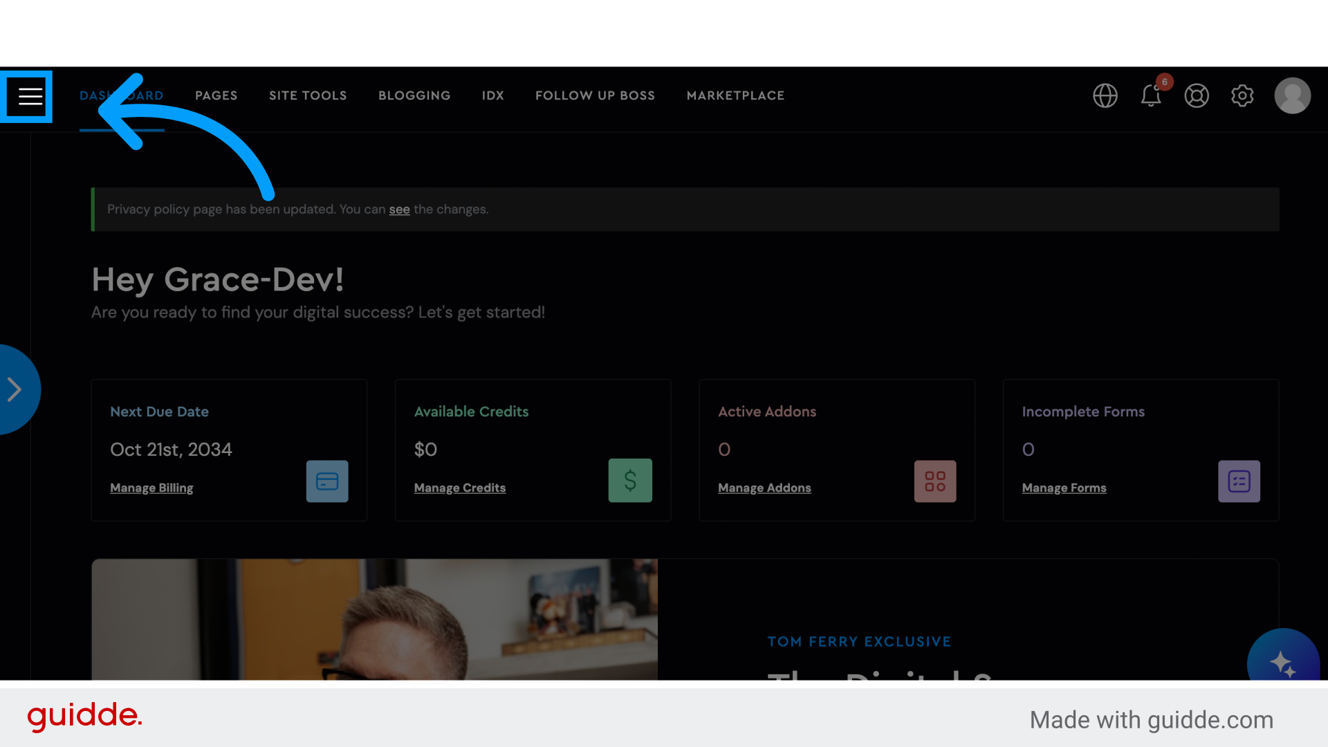Click the Tom Ferry video thumbnail
1328x747 pixels.
tap(374, 620)
